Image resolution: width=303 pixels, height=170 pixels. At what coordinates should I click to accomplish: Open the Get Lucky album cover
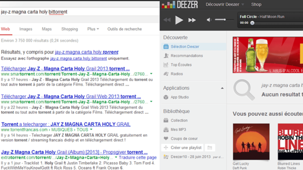251,142
